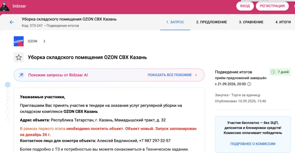The width and height of the screenshot is (295, 153).
Task: Click Закупка • Торги за единицу text
Action: coord(238,95)
